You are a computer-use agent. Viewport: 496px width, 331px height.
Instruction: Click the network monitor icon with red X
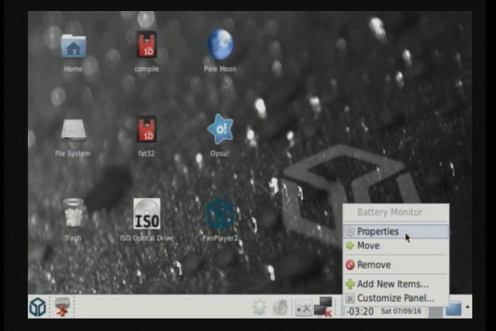coord(323,307)
